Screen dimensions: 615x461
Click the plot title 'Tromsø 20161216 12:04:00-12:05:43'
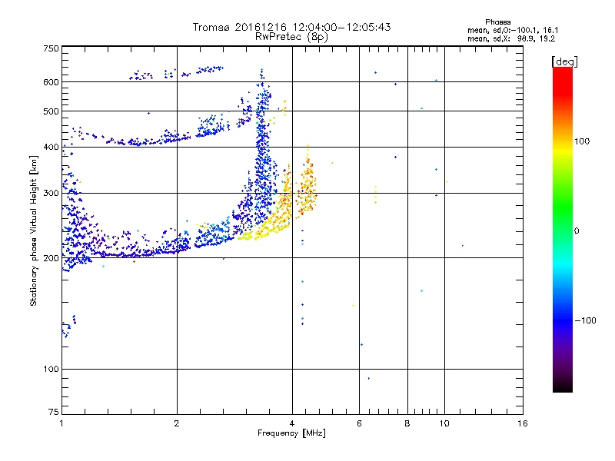click(x=291, y=27)
